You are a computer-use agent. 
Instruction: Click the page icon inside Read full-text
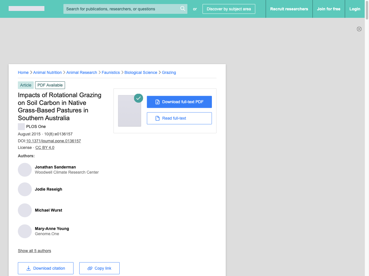click(157, 118)
